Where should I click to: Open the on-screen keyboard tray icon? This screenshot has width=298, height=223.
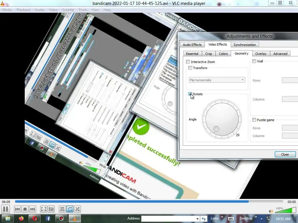(231, 219)
